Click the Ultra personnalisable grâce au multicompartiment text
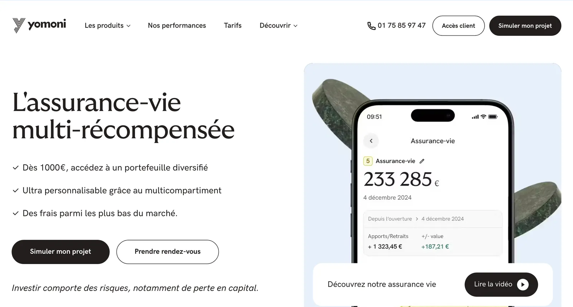Viewport: 573px width, 307px height. point(122,190)
